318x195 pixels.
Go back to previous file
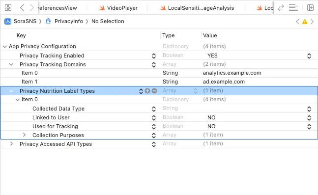(x=22, y=8)
